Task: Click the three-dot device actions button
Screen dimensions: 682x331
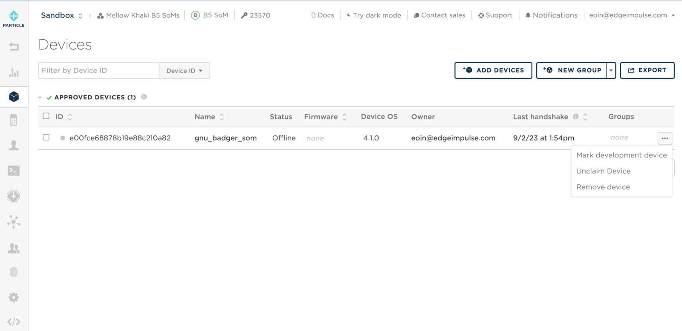Action: point(665,138)
